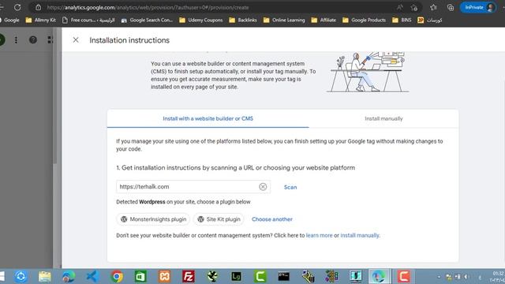
Task: Clear the URL field with the X icon
Action: click(263, 187)
